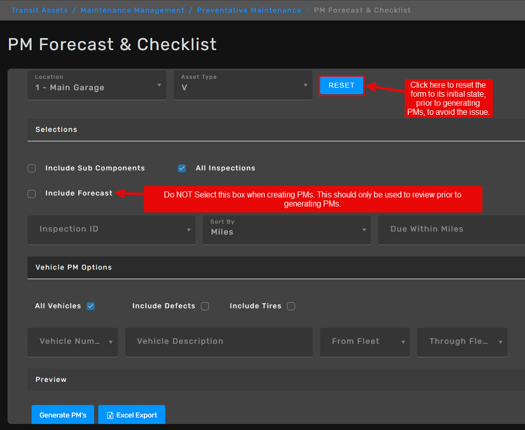This screenshot has height=430, width=525.
Task: Expand the Vehicle Number dropdown
Action: point(73,342)
